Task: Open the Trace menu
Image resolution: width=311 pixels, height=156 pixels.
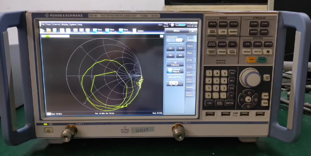Action: tap(48, 25)
